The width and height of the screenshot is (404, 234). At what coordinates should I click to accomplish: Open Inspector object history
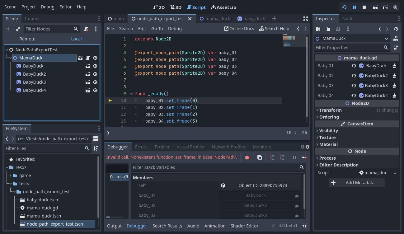(x=396, y=29)
